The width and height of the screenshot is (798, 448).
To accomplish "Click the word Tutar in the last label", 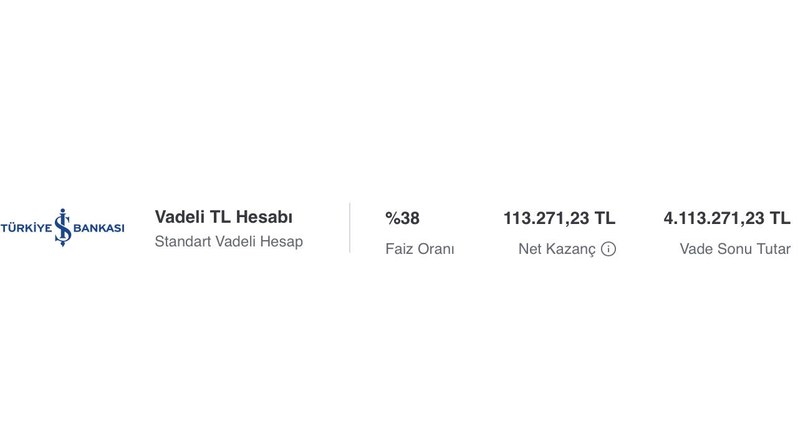I will click(774, 249).
